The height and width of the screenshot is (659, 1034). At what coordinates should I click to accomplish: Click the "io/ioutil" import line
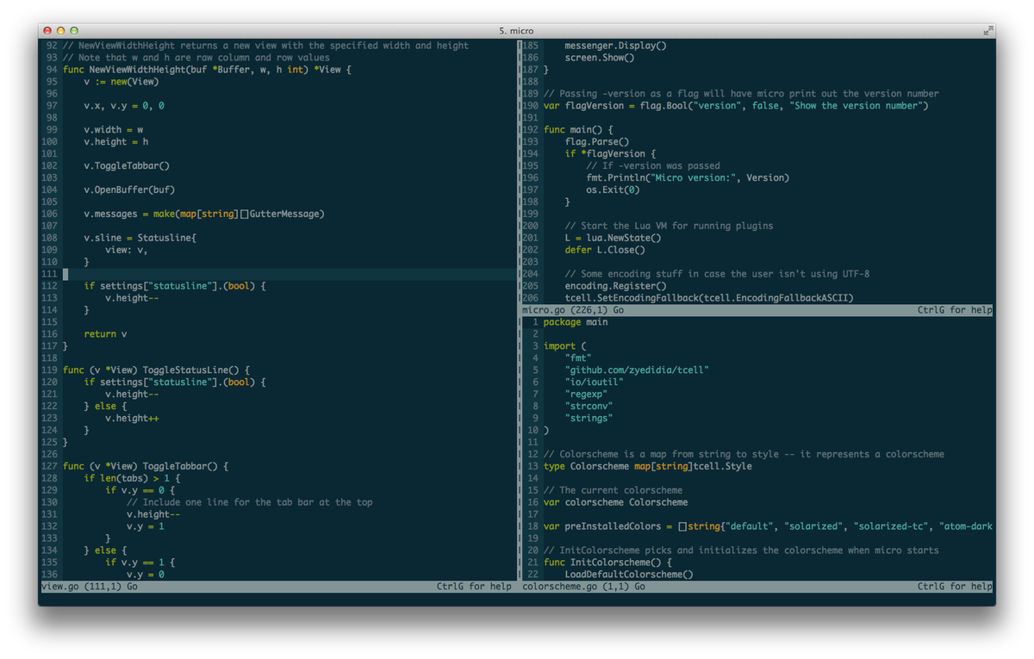pos(594,382)
